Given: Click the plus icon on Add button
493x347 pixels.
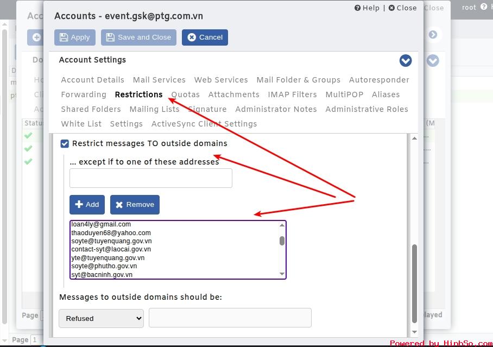Looking at the screenshot, I should pyautogui.click(x=79, y=204).
